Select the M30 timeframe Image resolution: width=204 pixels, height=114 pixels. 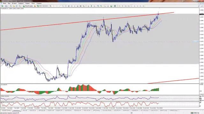(128, 6)
